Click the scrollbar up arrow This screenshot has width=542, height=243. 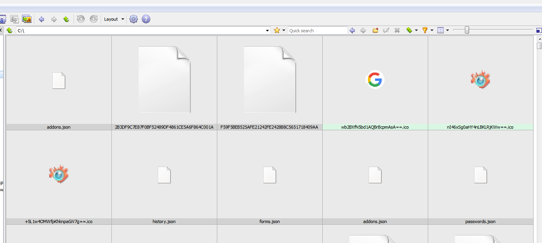(539, 39)
